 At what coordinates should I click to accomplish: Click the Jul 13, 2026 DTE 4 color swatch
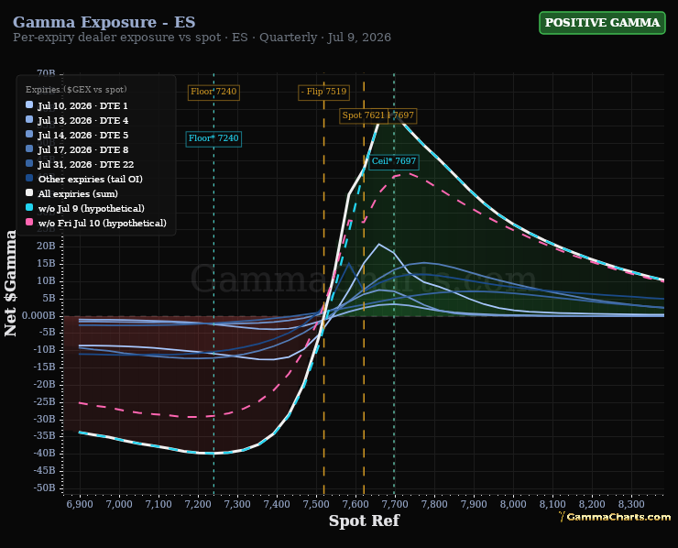[29, 119]
